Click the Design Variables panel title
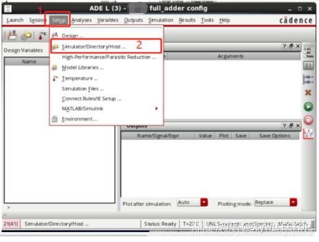The width and height of the screenshot is (319, 242). coord(23,50)
